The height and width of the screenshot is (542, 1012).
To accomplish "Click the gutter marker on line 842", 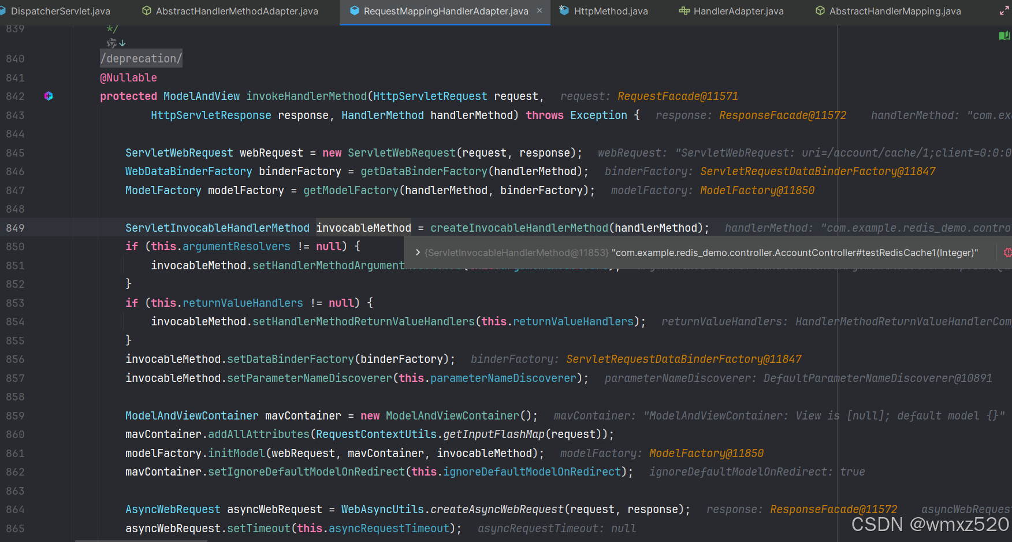I will pyautogui.click(x=49, y=96).
